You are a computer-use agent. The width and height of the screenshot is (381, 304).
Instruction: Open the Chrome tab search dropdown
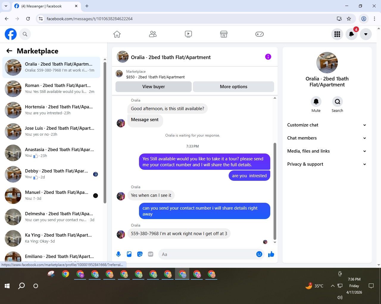(6, 6)
